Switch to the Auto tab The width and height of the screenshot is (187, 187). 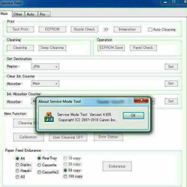[30, 14]
